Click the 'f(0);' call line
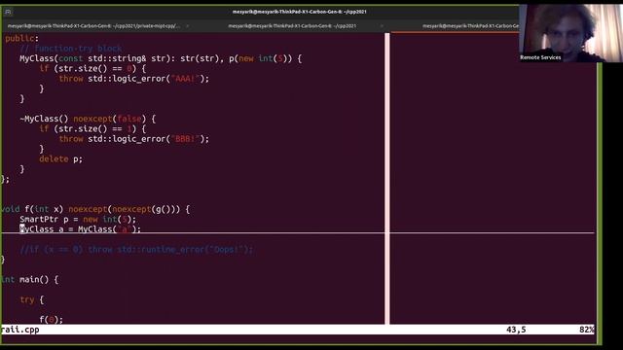 (x=51, y=320)
